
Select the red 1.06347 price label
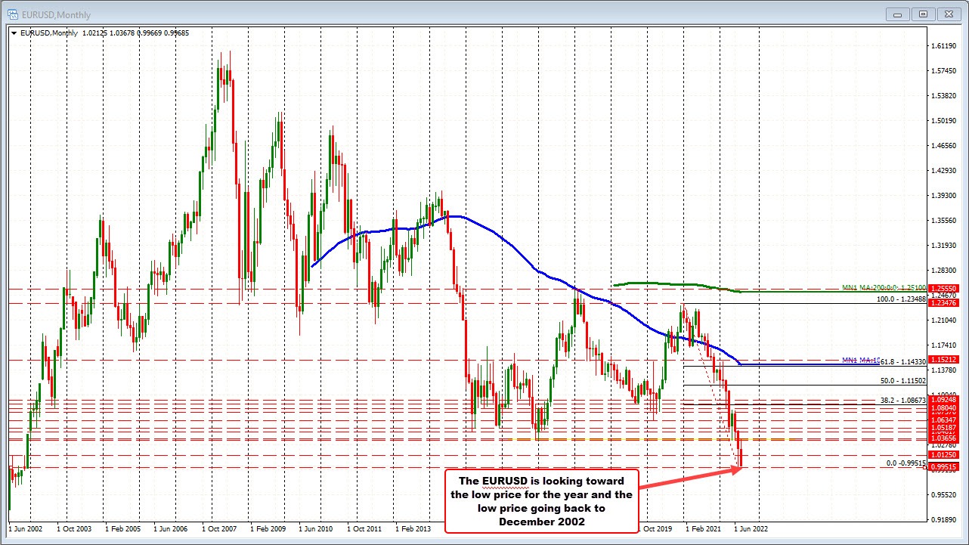point(944,419)
